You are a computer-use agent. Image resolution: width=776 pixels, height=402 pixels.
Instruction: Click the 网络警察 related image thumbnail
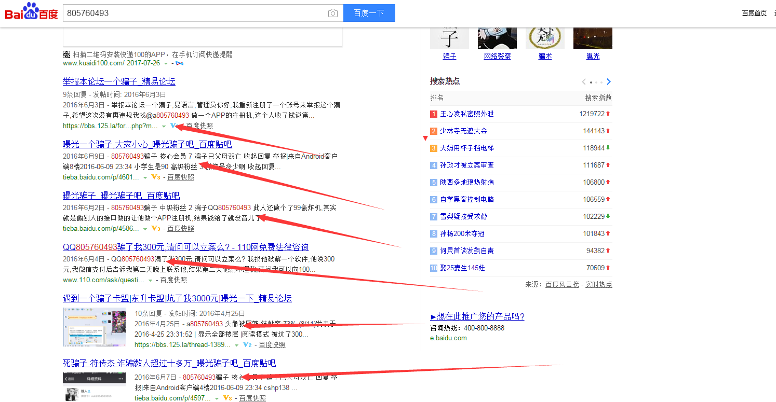pos(497,37)
